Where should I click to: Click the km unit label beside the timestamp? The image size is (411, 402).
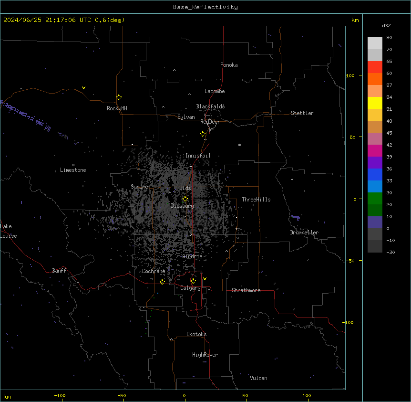[x=355, y=20]
